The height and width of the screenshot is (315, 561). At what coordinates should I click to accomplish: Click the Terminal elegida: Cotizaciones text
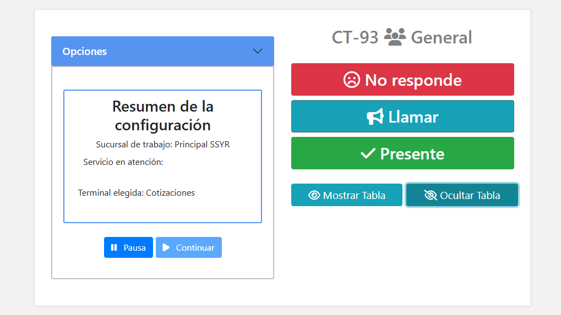point(137,193)
